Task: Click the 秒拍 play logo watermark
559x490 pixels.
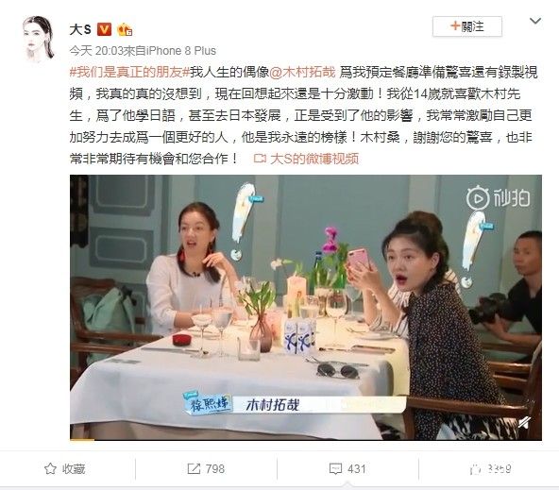Action: [498, 198]
